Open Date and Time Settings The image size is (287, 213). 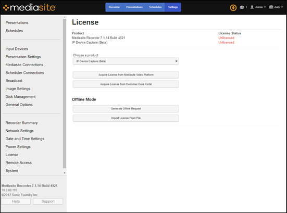(25, 139)
